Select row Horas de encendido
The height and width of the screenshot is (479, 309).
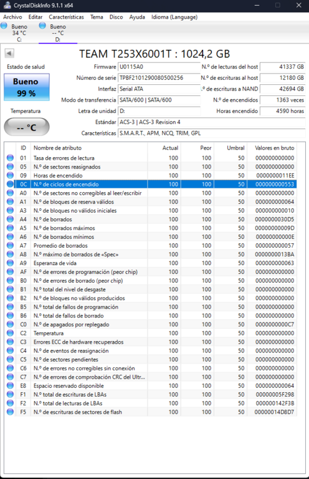pos(151,176)
